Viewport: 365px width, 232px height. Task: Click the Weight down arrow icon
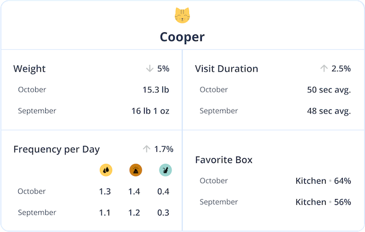150,68
